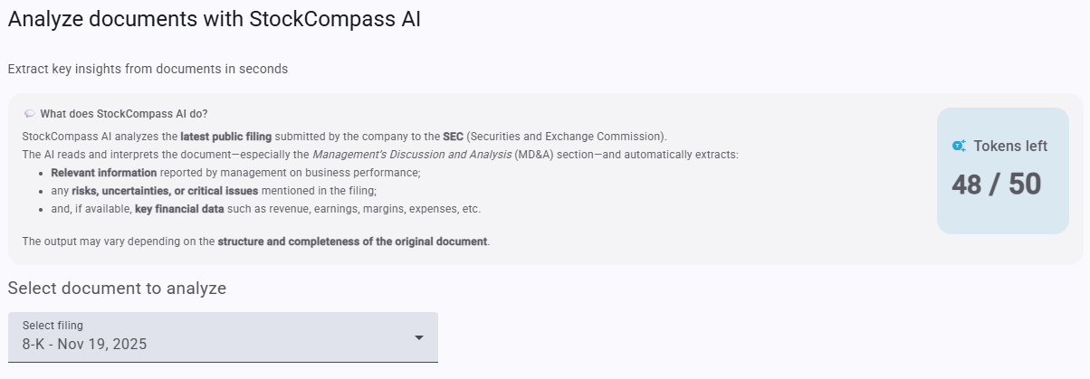
Task: Click the 'Analyze documents with StockCompass AI' title
Action: 215,19
